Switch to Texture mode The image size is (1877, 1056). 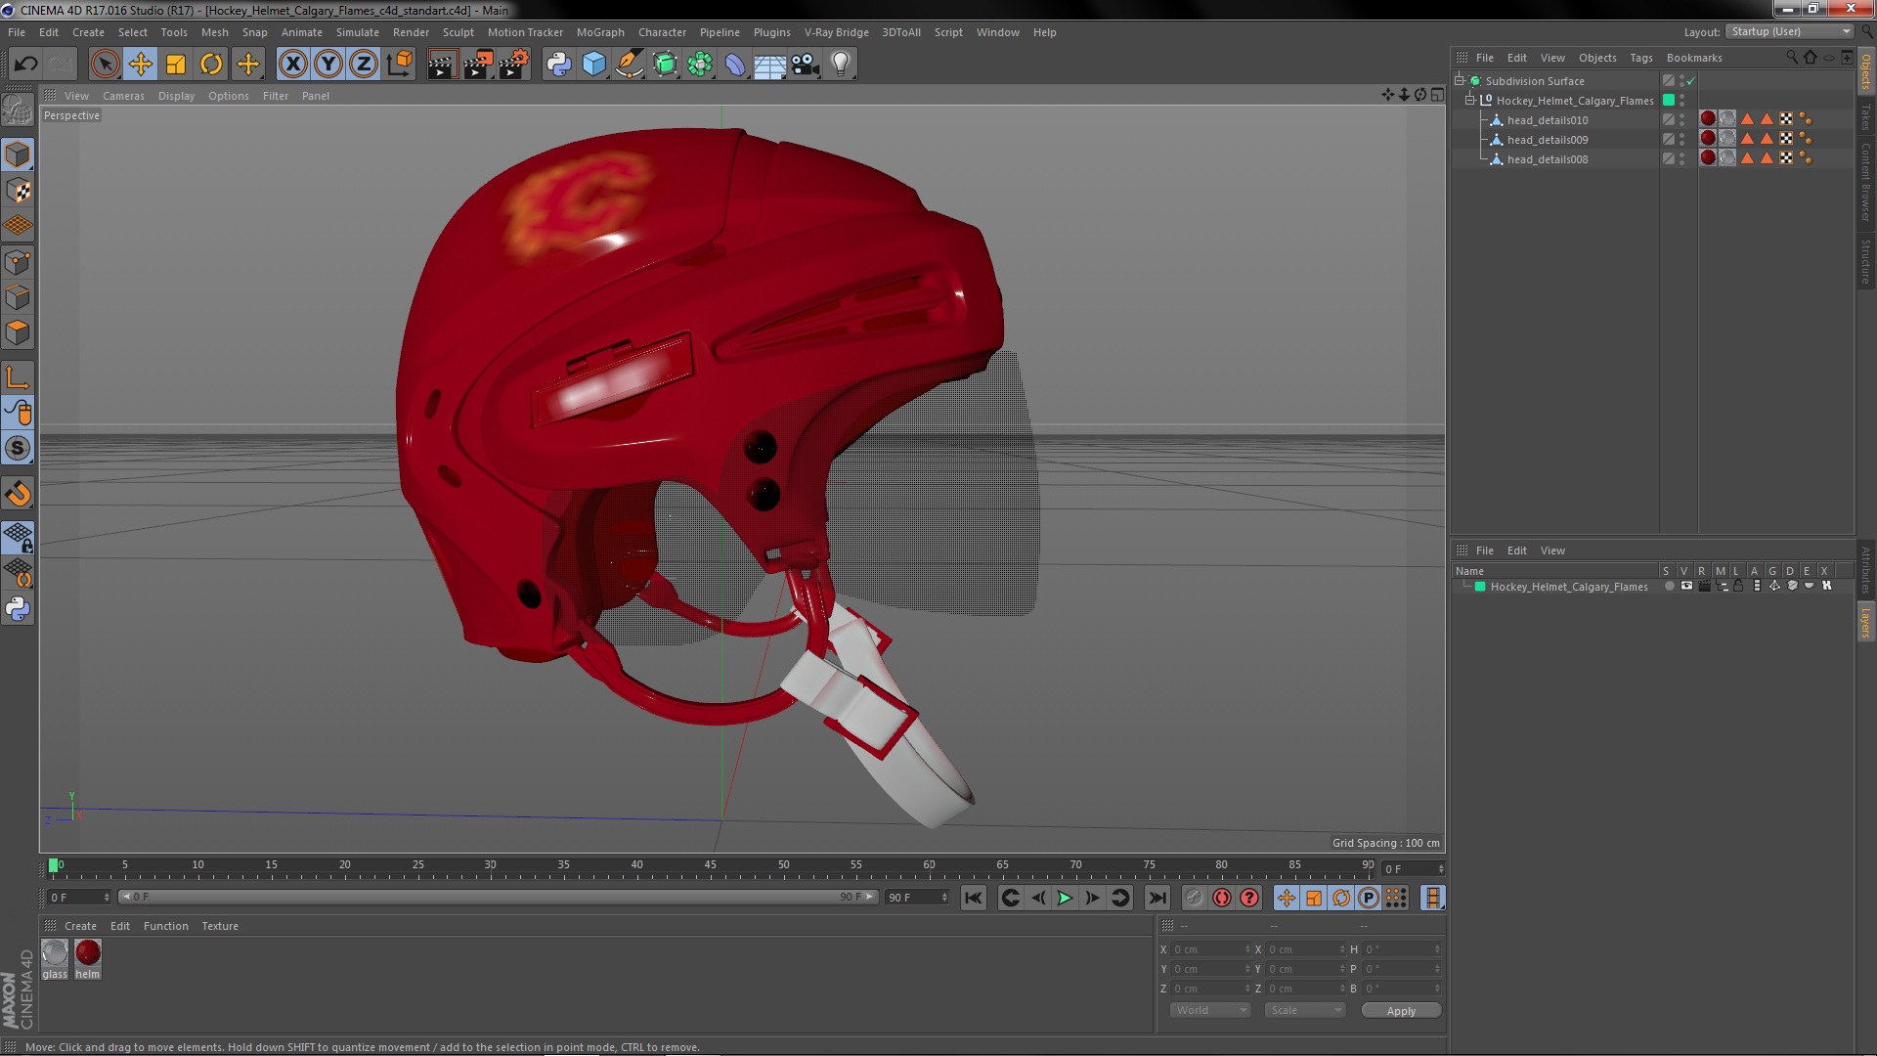tap(18, 191)
